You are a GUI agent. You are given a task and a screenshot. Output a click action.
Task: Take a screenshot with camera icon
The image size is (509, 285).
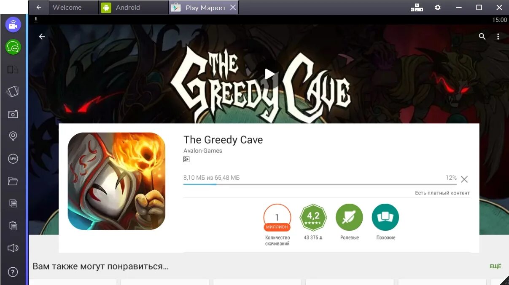point(13,114)
